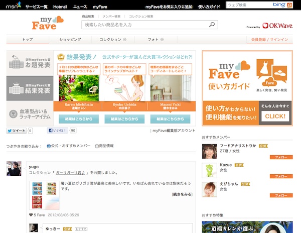Follow フードアナリストりか

280,157
